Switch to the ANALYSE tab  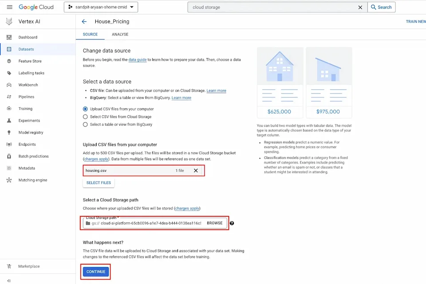pyautogui.click(x=120, y=35)
